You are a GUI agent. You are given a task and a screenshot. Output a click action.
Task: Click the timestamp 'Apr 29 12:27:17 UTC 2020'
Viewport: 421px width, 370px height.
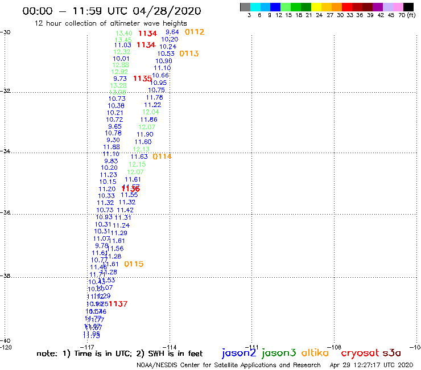[372, 365]
